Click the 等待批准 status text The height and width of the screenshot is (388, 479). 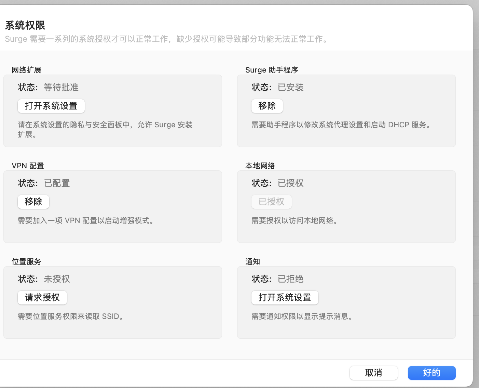tap(61, 88)
